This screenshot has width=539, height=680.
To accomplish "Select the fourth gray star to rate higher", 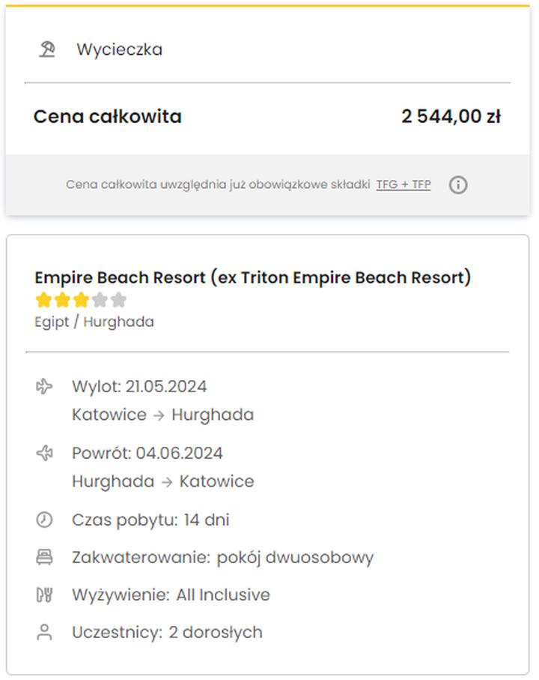I will click(x=98, y=299).
